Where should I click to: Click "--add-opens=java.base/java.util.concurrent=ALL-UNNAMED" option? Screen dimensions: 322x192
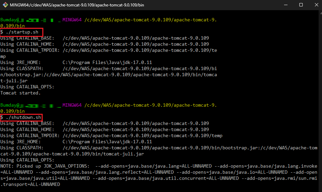point(166,178)
